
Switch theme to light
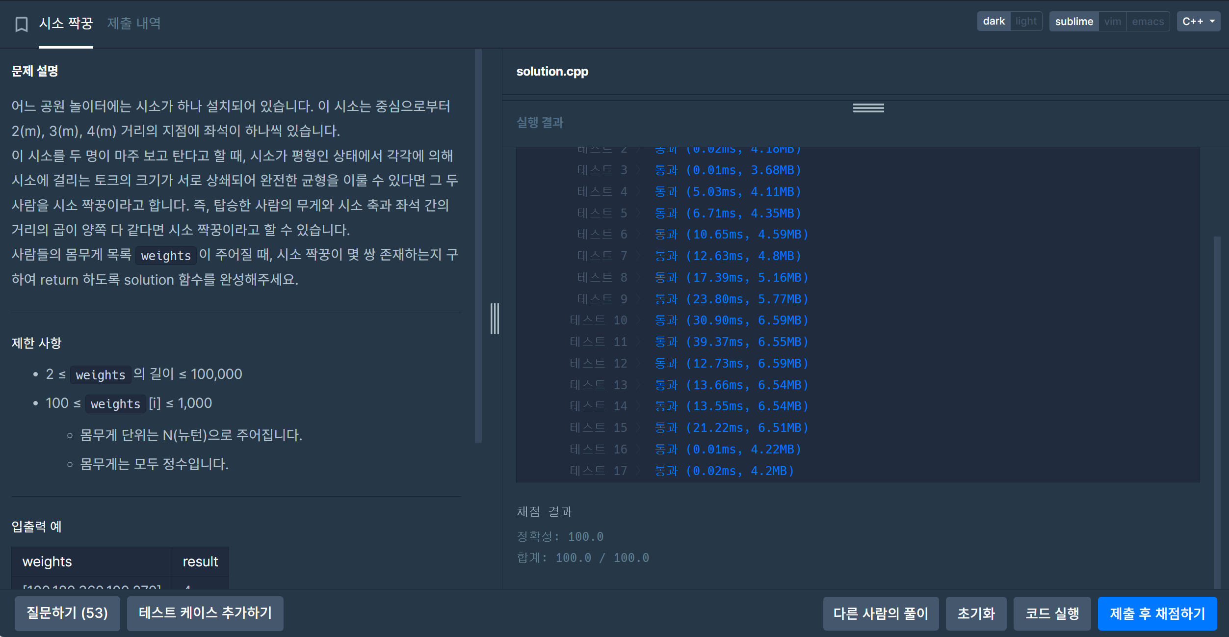1025,22
